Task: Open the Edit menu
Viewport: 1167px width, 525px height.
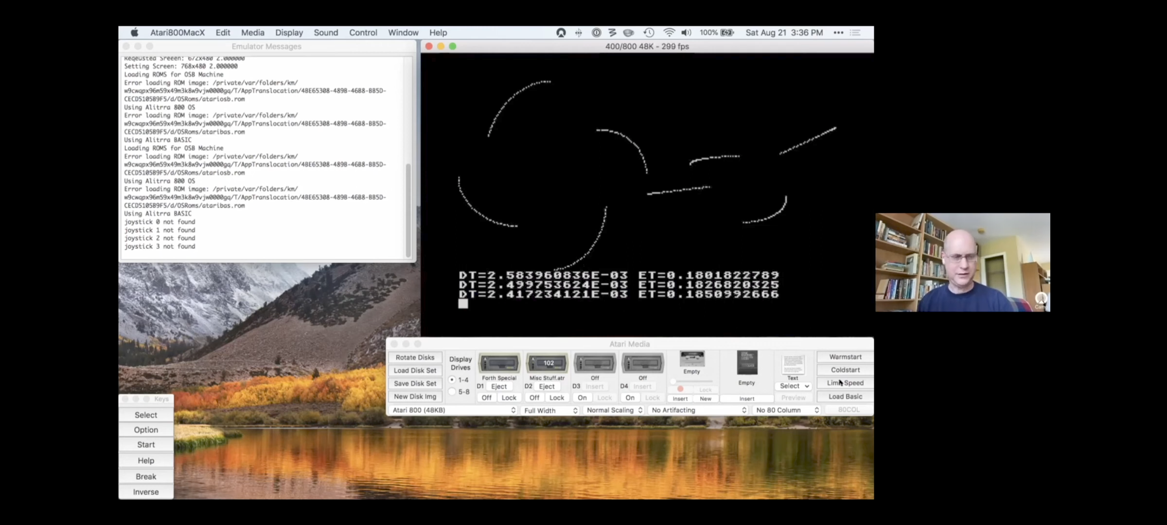Action: 223,33
